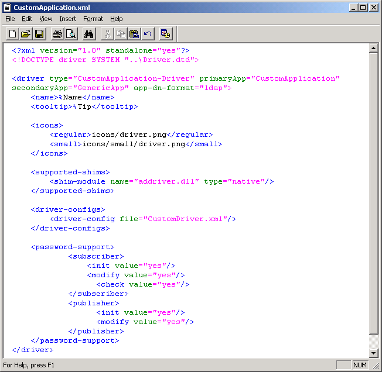The image size is (382, 372).
Task: Show the Format menu options
Action: [93, 19]
